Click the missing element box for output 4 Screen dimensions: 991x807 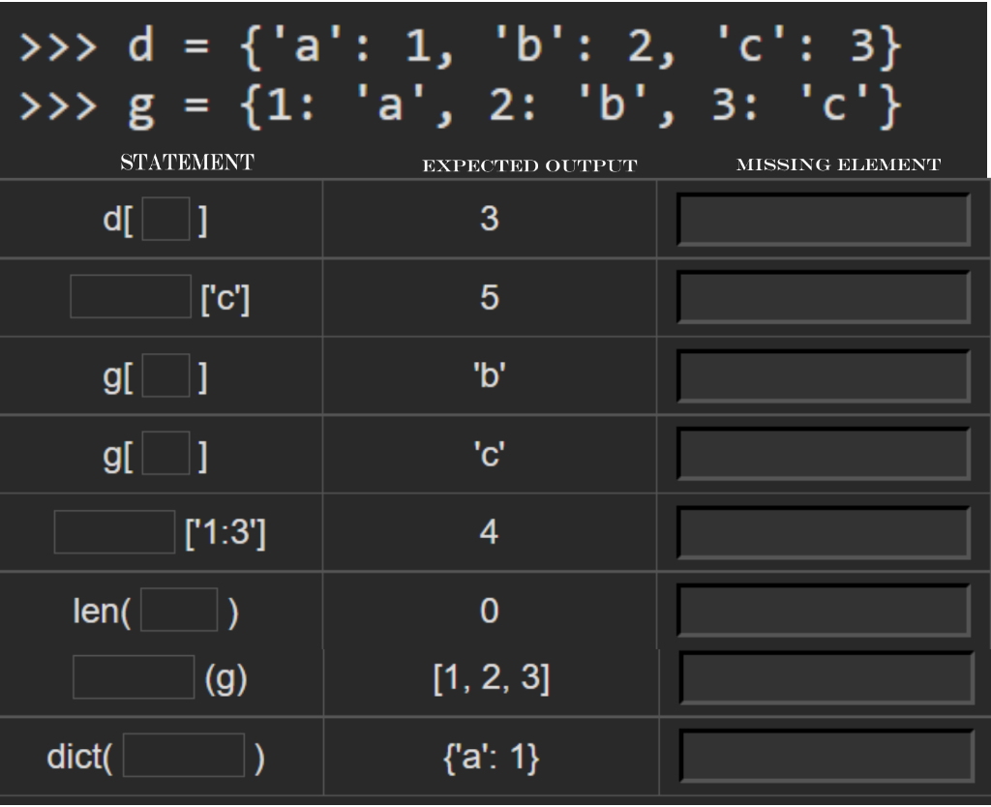823,531
